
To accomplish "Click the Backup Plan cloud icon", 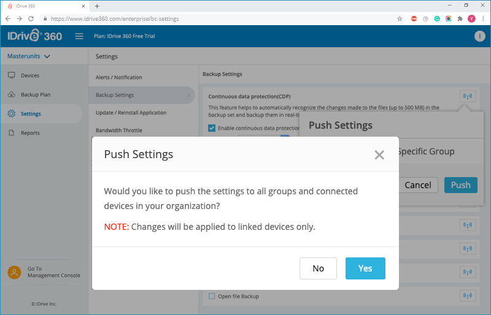I will tap(12, 94).
